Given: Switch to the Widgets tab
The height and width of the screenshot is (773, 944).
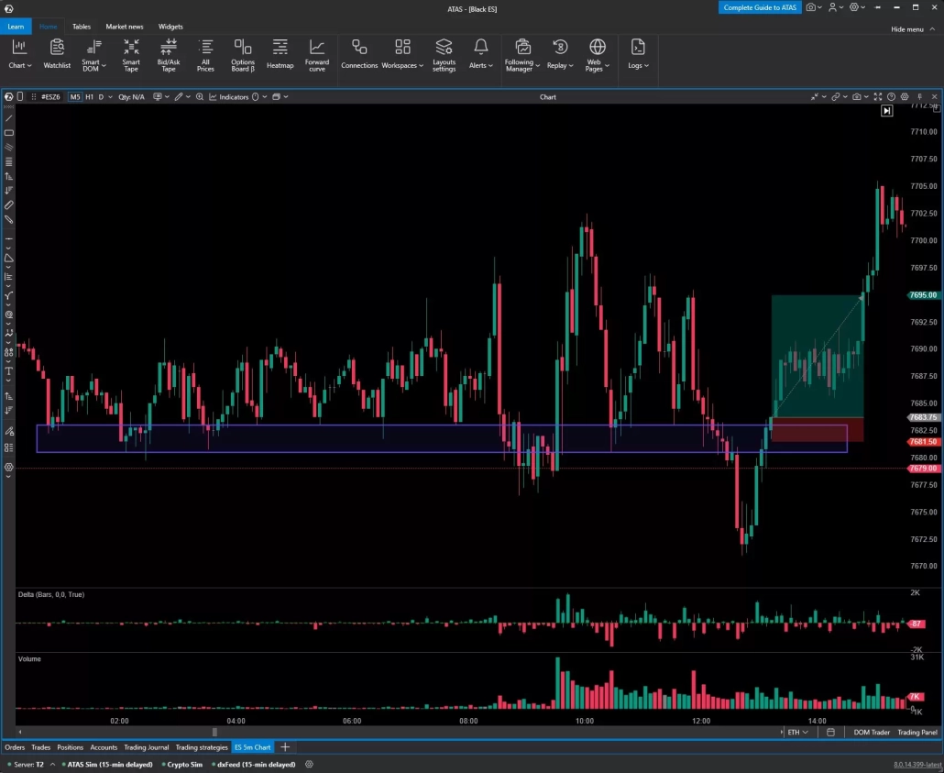Looking at the screenshot, I should click(170, 27).
